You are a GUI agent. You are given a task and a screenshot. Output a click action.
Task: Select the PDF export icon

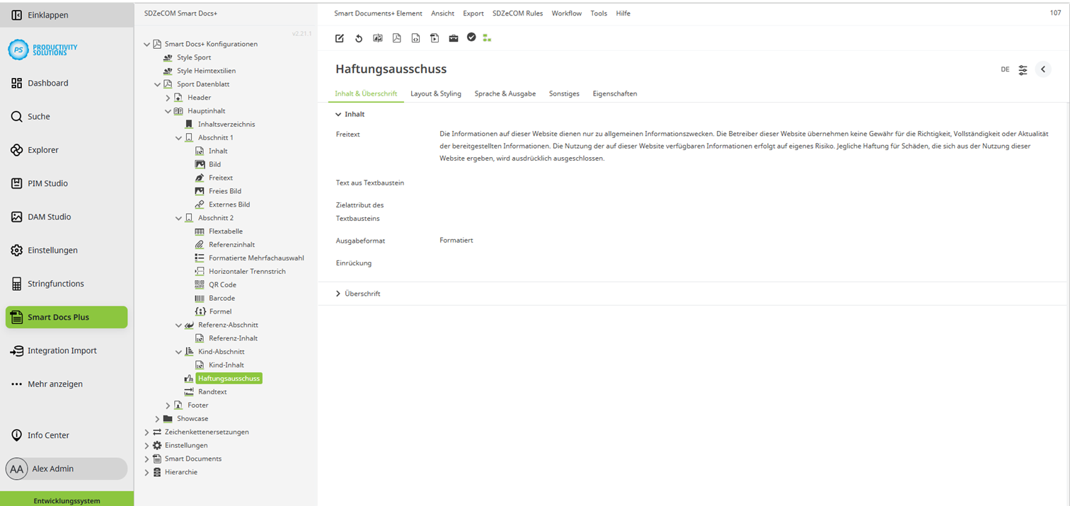coord(396,38)
